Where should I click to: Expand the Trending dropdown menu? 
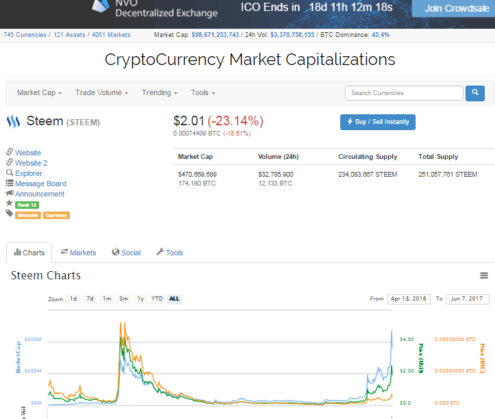coord(160,93)
